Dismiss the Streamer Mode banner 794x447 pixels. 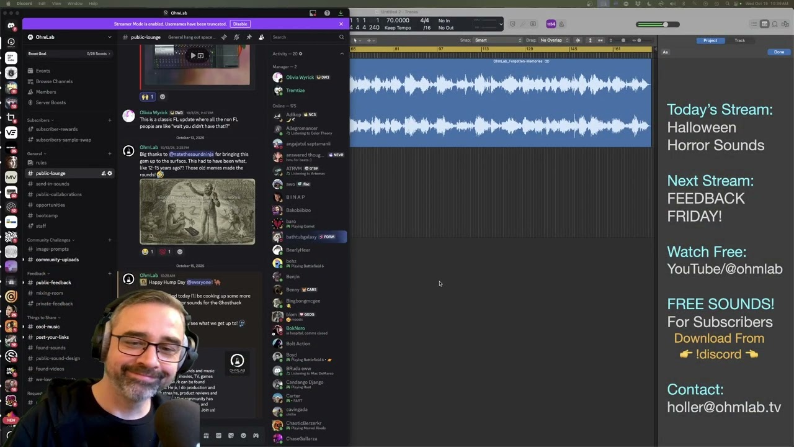pos(341,24)
